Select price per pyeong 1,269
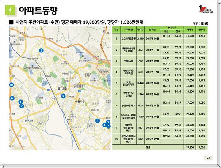This screenshot has width=221, height=168. click(x=202, y=136)
